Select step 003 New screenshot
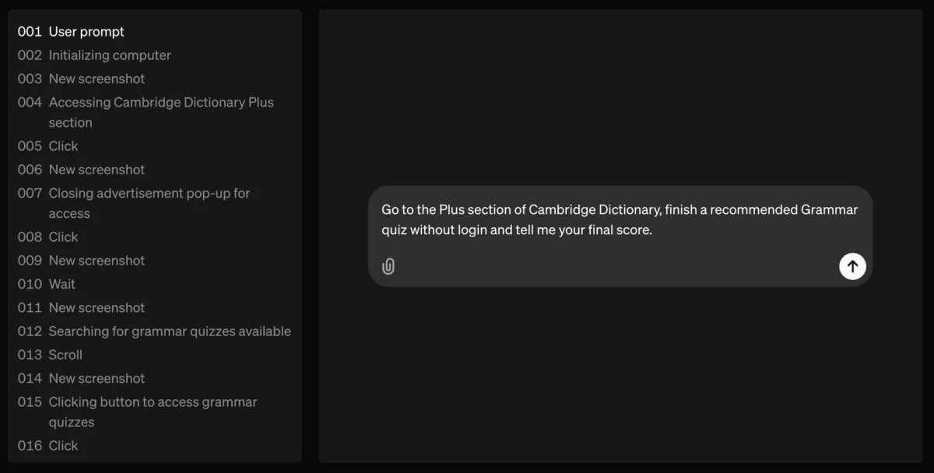934x473 pixels. point(97,79)
